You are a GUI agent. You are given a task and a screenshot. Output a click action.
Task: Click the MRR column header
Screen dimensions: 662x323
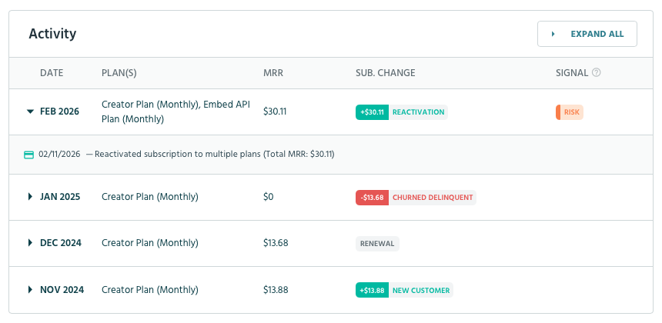click(x=273, y=73)
